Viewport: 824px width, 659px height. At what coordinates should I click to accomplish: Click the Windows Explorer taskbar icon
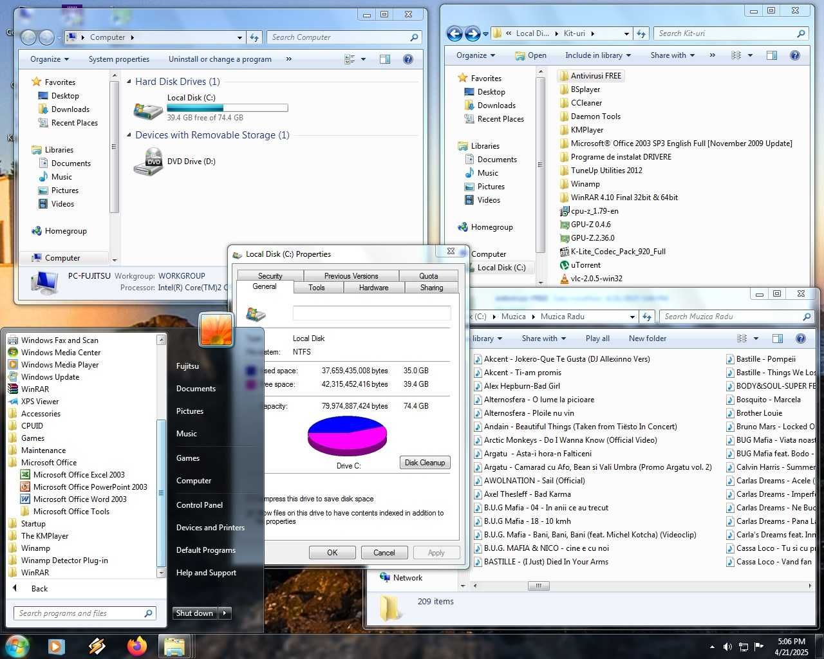(x=174, y=646)
